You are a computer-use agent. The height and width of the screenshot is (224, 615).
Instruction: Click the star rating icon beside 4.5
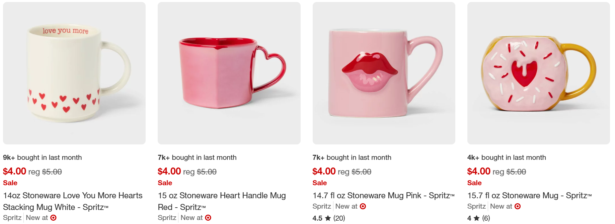coord(328,218)
